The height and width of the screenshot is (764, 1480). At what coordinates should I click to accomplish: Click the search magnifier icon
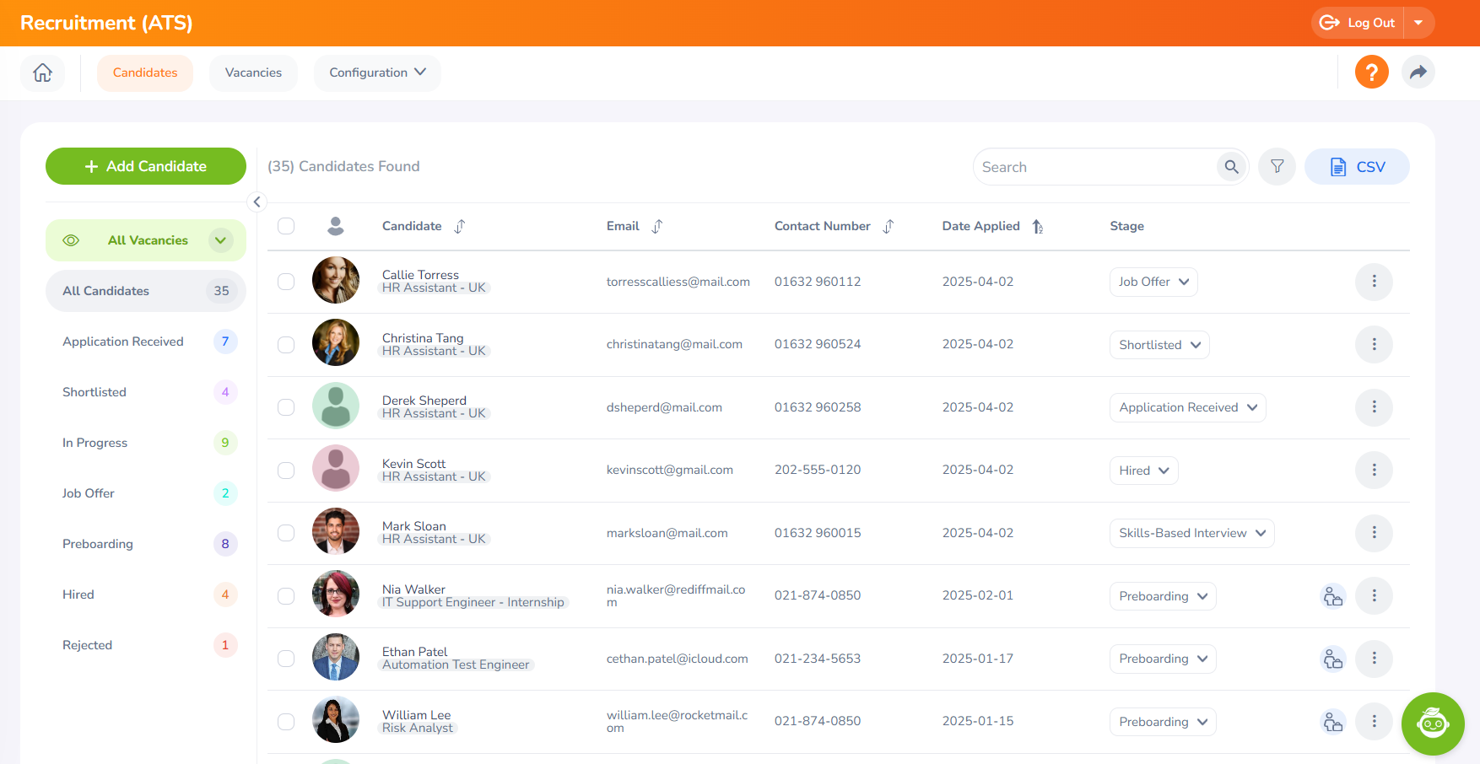[1231, 167]
